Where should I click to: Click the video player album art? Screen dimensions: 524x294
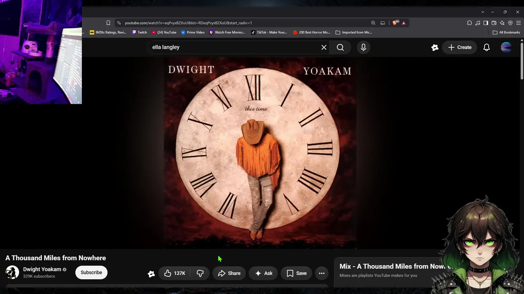(260, 153)
